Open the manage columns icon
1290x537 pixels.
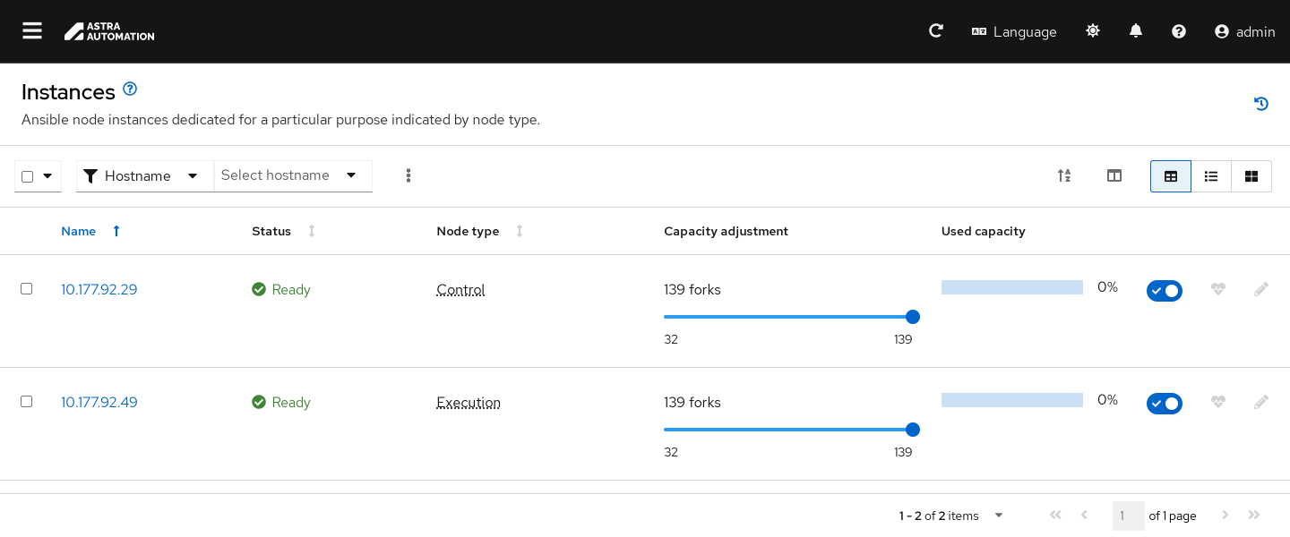tap(1114, 176)
